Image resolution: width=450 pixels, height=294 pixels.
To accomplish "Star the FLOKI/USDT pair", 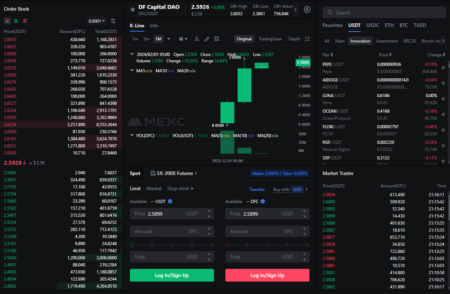I will coord(443,130).
